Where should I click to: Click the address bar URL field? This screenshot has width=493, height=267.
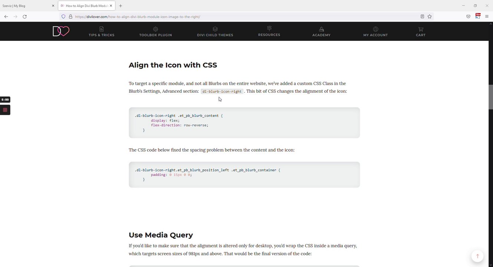click(x=223, y=17)
